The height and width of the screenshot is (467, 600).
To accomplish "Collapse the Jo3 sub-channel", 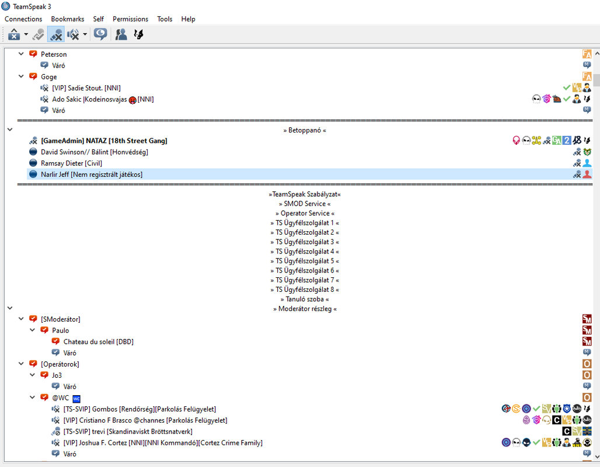I will (x=33, y=375).
